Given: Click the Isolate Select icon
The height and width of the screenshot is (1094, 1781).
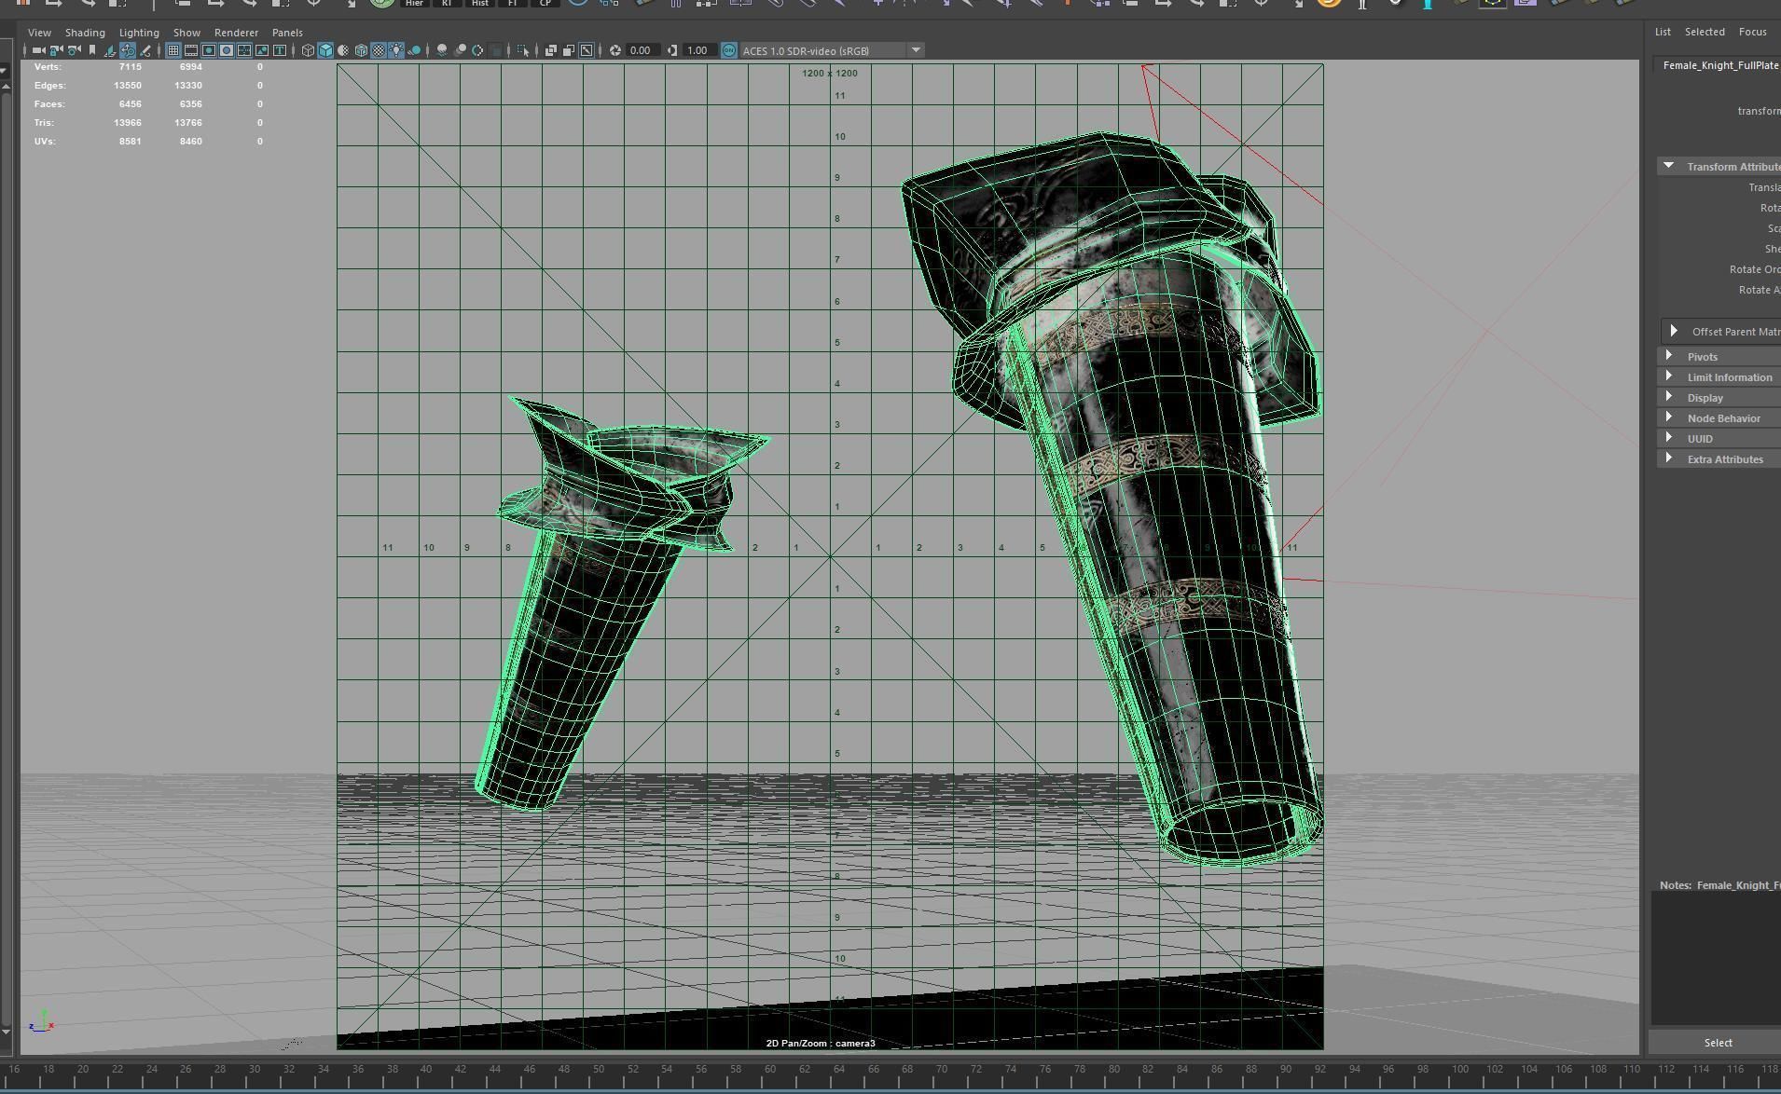Looking at the screenshot, I should (x=522, y=50).
